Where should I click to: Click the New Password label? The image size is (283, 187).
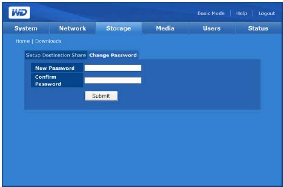57,68
